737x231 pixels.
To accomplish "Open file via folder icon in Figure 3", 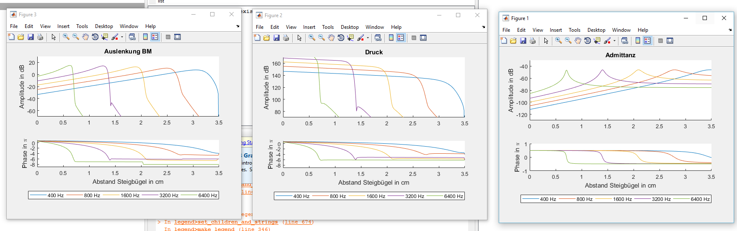I will point(21,37).
